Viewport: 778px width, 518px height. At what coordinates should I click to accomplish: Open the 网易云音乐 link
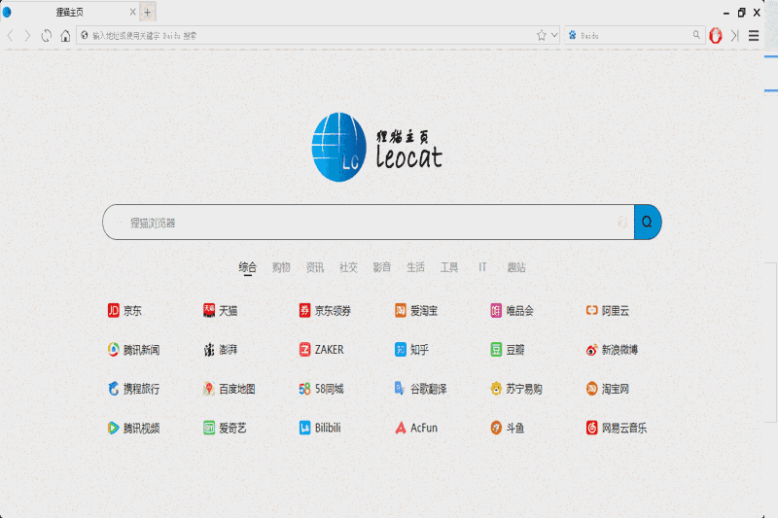(617, 428)
